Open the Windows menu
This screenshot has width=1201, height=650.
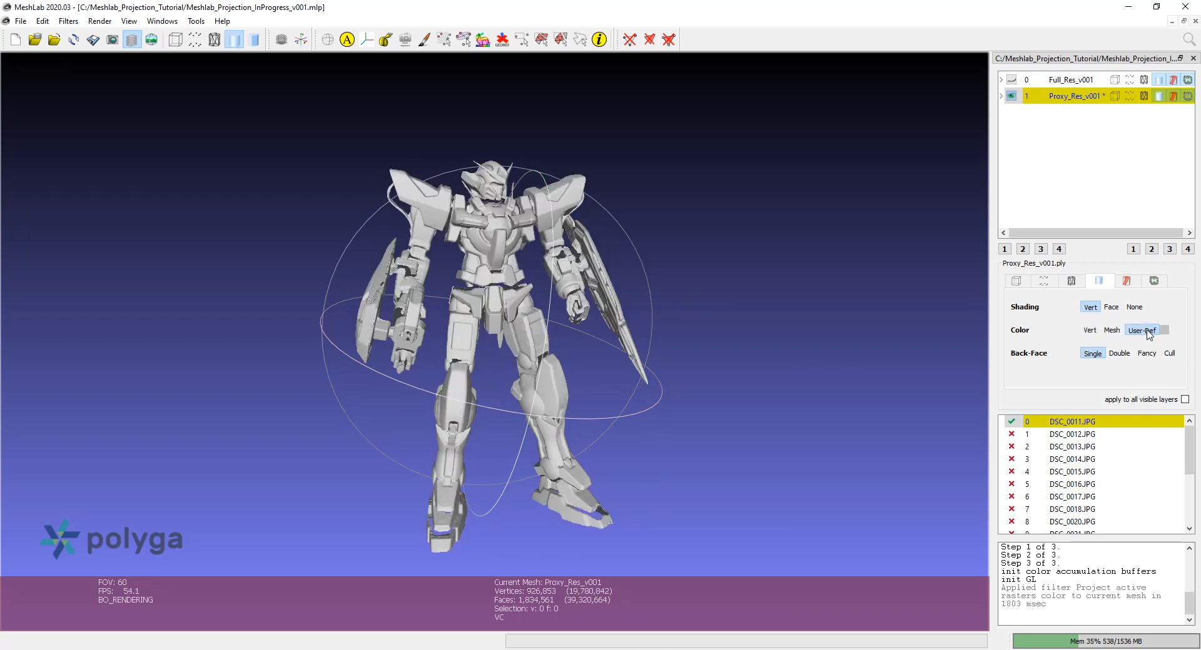(162, 21)
